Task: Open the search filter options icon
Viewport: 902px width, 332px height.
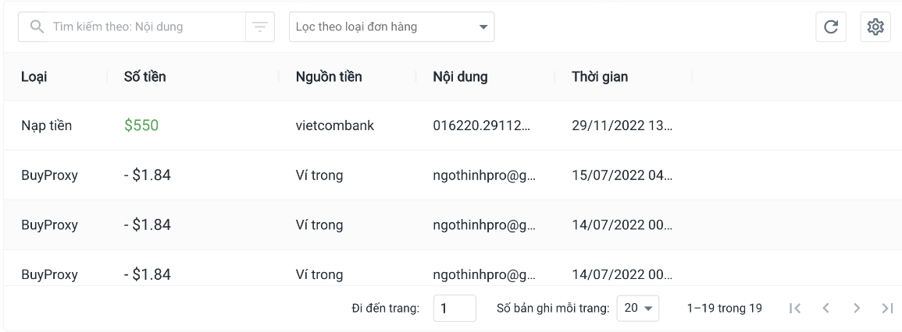Action: coord(259,27)
